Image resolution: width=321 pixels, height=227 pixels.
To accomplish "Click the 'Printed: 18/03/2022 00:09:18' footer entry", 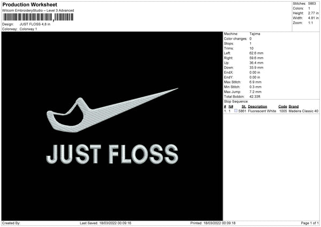I will [213, 223].
